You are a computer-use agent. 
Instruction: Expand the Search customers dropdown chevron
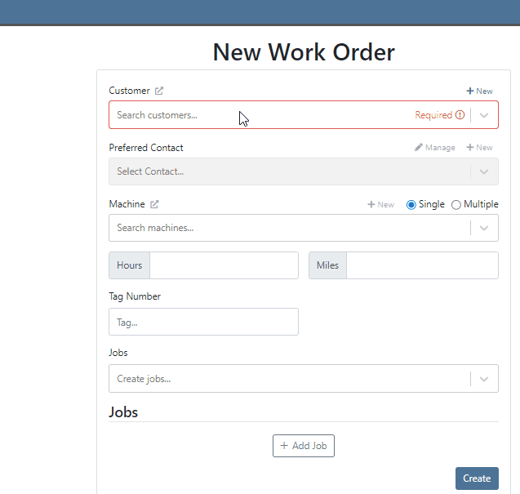(484, 115)
